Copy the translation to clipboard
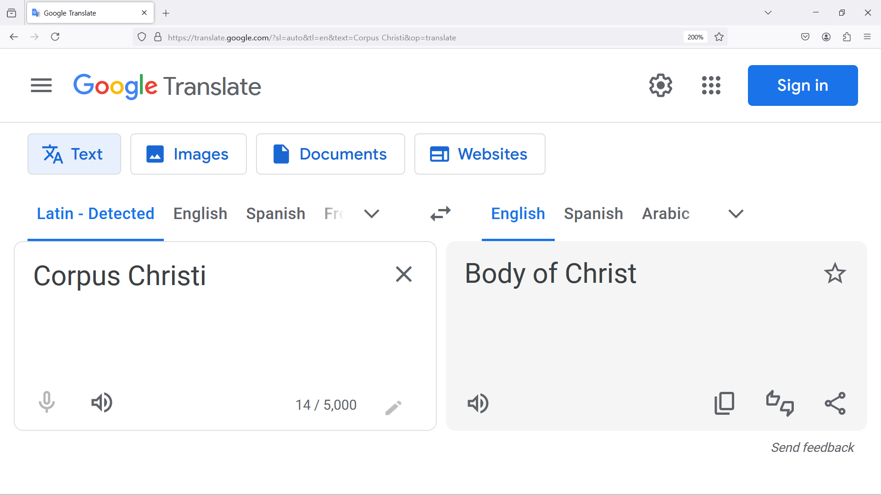881x495 pixels. coord(725,403)
